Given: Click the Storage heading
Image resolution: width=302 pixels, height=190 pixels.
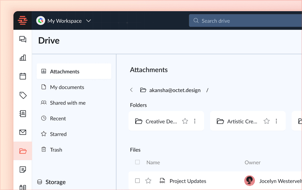Looking at the screenshot, I should 55,182.
